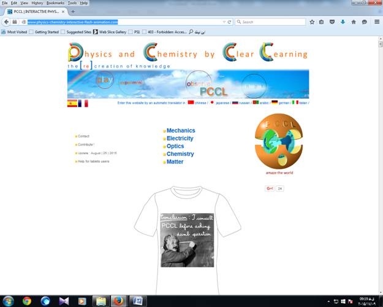Translate the site to Arabic

coord(264,103)
